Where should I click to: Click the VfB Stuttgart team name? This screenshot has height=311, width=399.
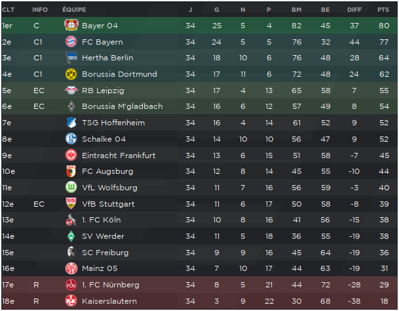pos(108,204)
